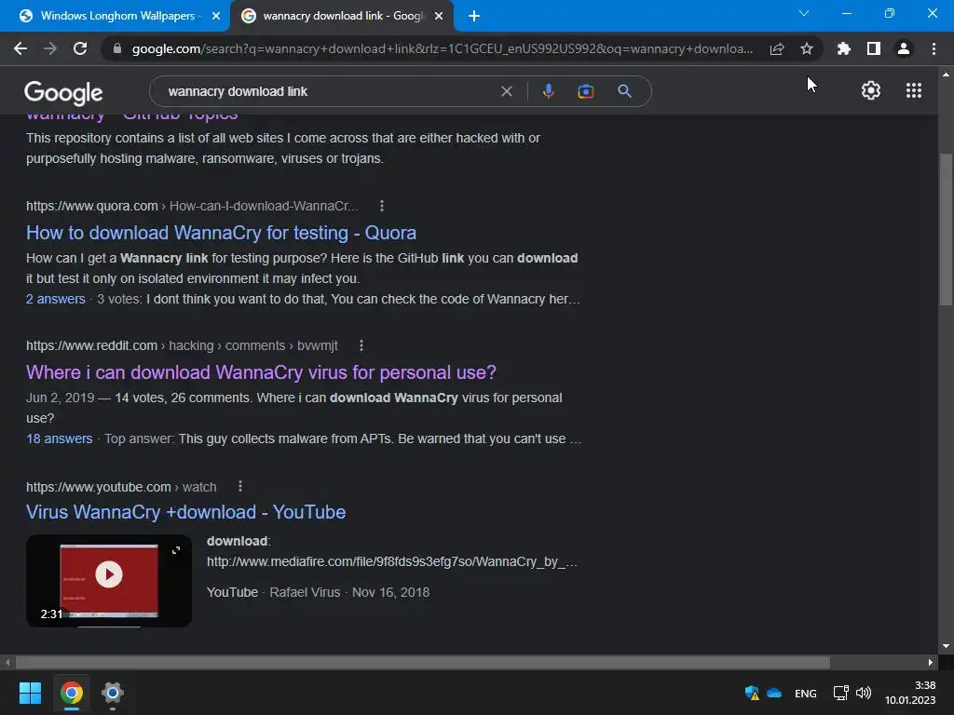Open clock and date panel
The width and height of the screenshot is (954, 715).
tap(910, 693)
